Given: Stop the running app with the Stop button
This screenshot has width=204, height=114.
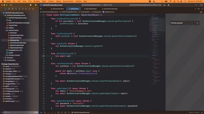Looking at the screenshot, I should (x=31, y=5).
